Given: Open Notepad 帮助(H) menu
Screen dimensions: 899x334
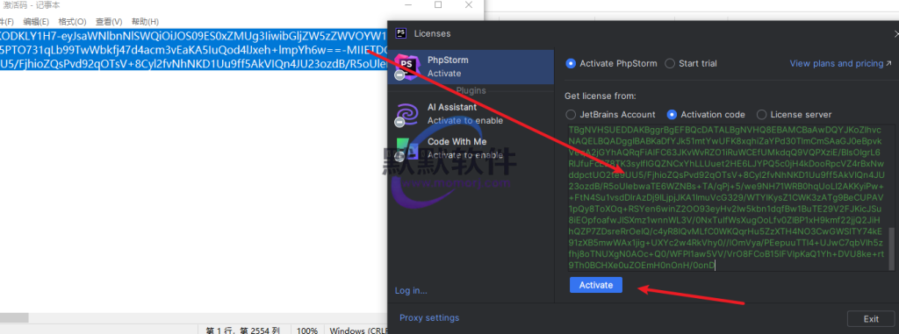Looking at the screenshot, I should coord(145,22).
